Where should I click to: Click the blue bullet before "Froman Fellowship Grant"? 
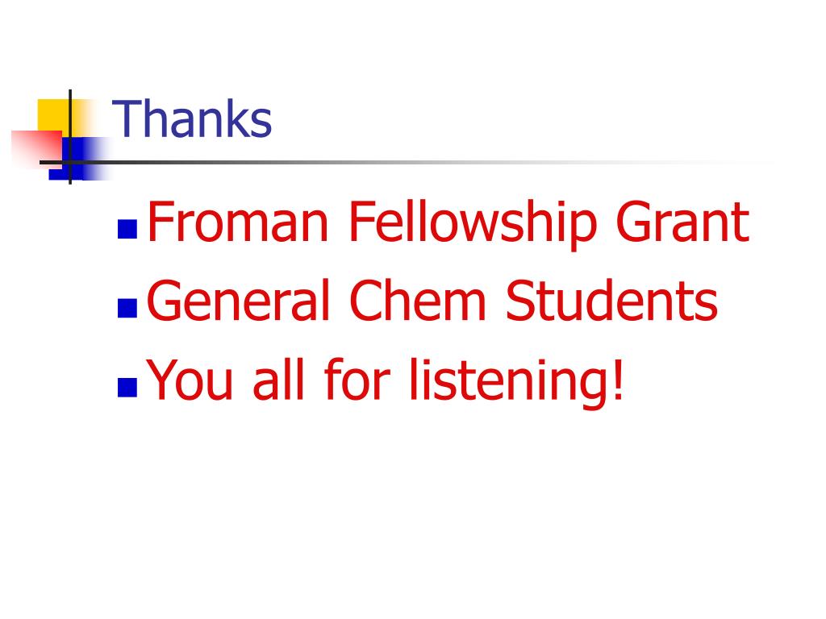[127, 229]
